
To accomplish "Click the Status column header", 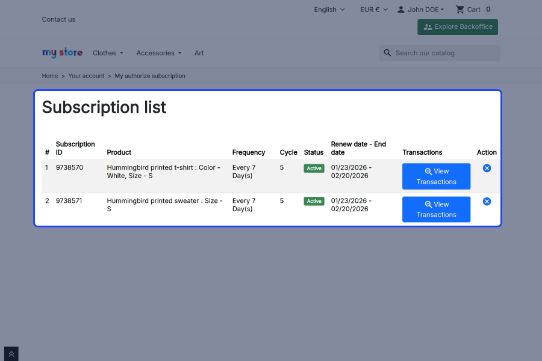I will click(314, 152).
